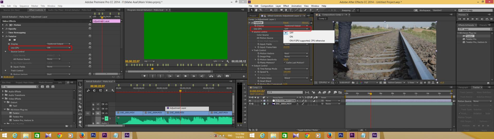The image size is (494, 139).
Task: Click Toggle Switches / Modes button
Action: pos(308,130)
